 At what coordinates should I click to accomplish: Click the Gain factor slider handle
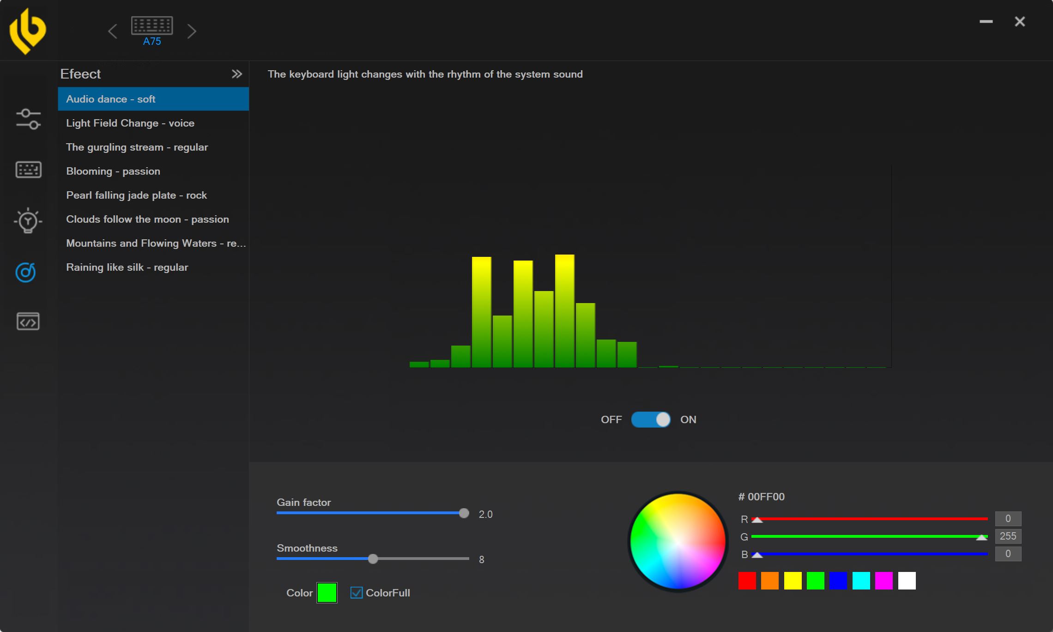click(x=464, y=513)
